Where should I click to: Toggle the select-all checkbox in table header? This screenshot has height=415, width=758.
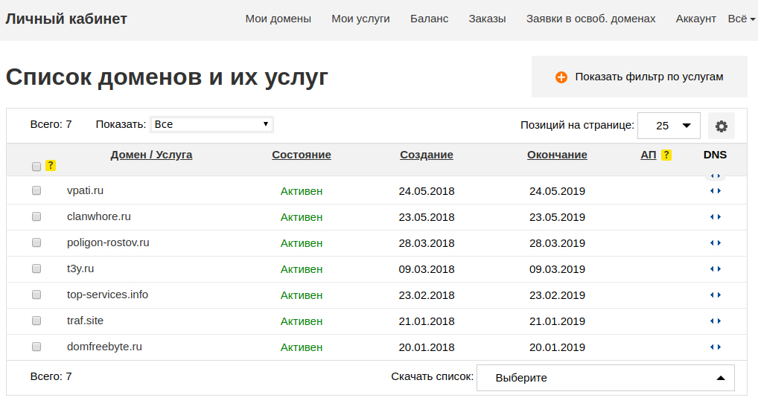[36, 167]
